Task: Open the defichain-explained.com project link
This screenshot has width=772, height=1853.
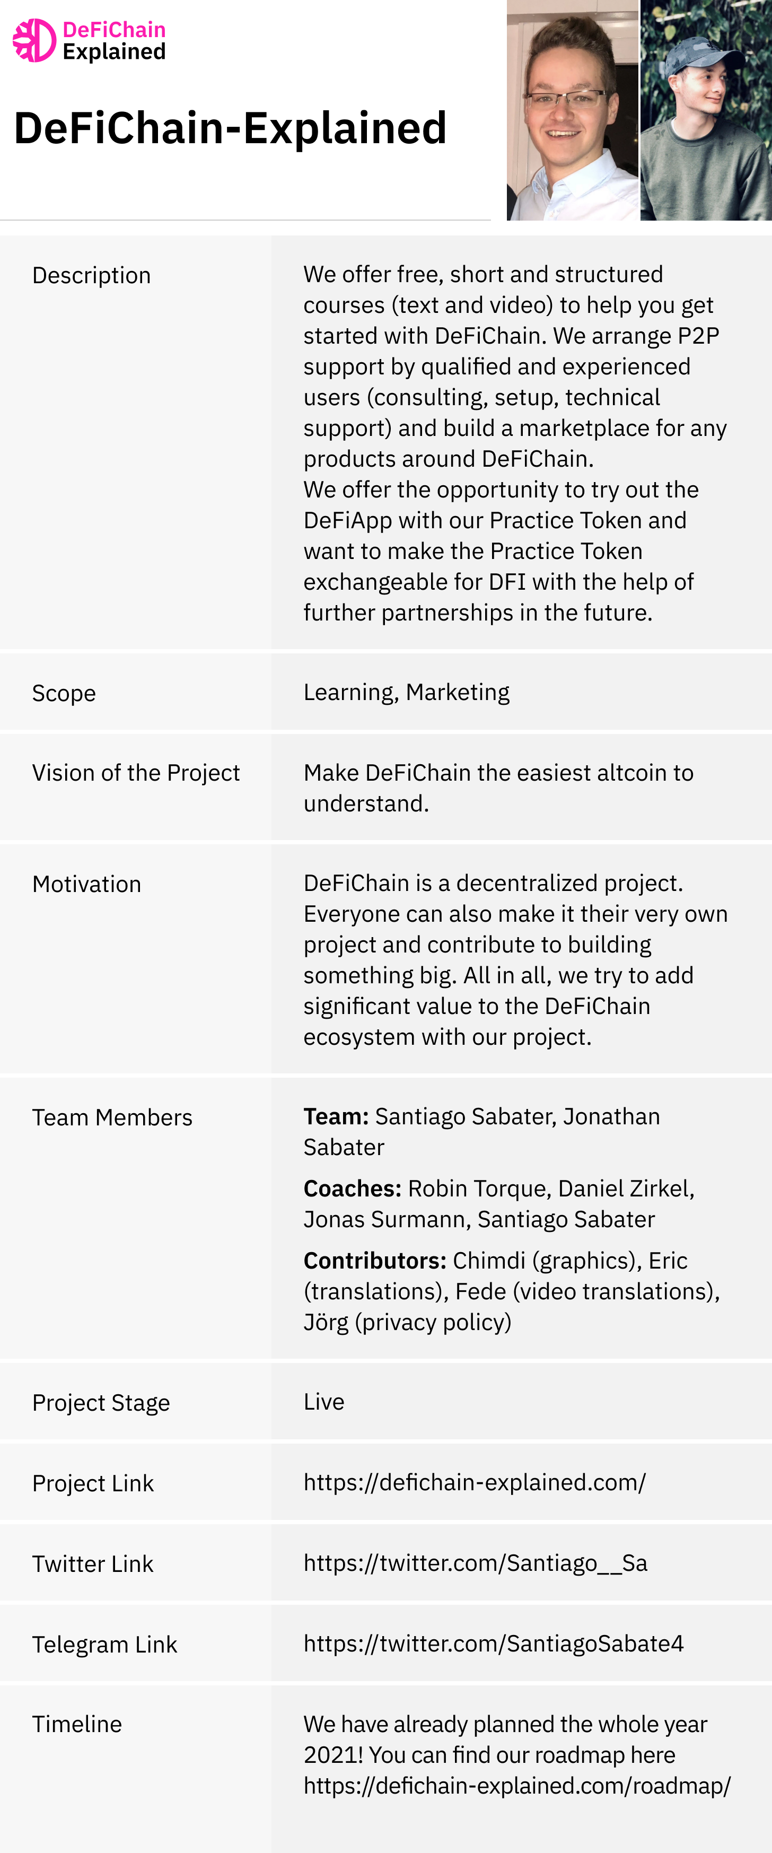Action: (474, 1482)
